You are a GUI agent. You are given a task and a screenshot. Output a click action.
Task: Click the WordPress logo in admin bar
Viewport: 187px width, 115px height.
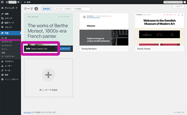tap(2, 2)
